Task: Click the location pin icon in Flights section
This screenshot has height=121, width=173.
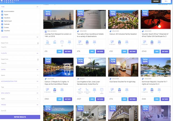Action: point(38,59)
